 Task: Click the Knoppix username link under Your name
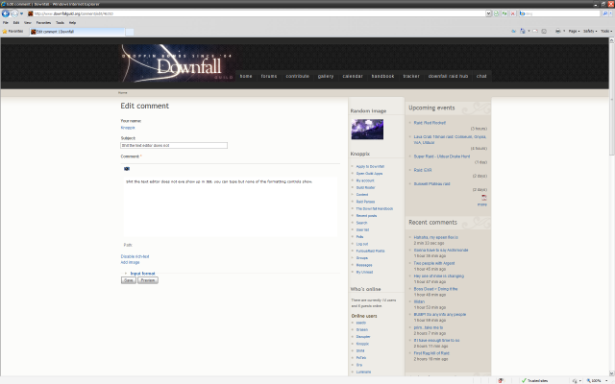tap(128, 128)
